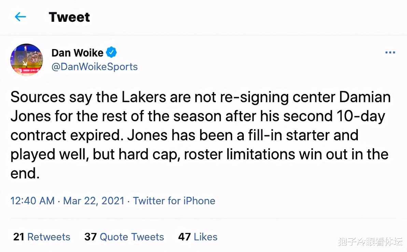This screenshot has width=407, height=252.
Task: Click the Chinese watermark text at the bottom
Action: (370, 241)
